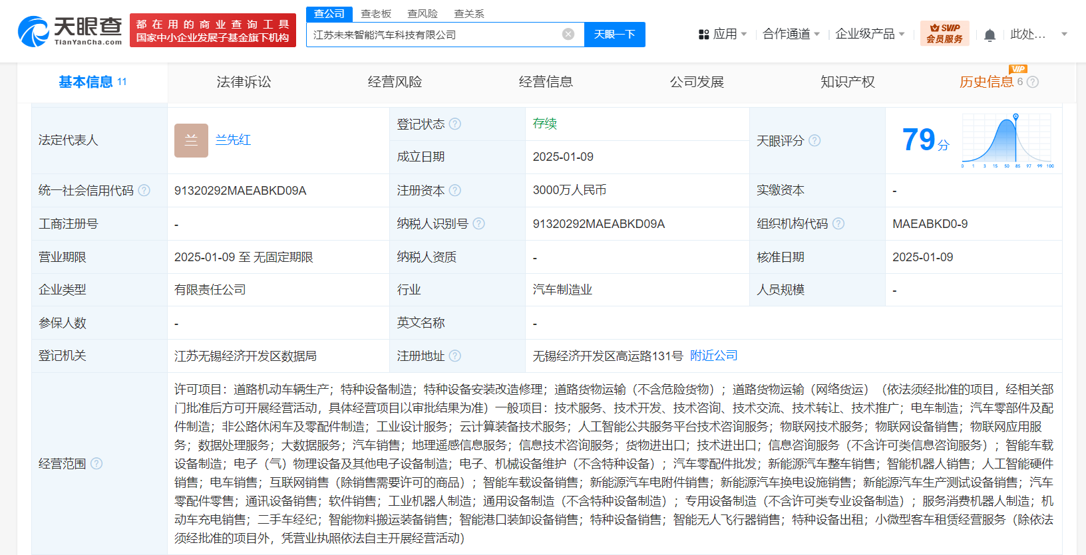
Task: Click the Tianyancha logo
Action: click(x=70, y=31)
